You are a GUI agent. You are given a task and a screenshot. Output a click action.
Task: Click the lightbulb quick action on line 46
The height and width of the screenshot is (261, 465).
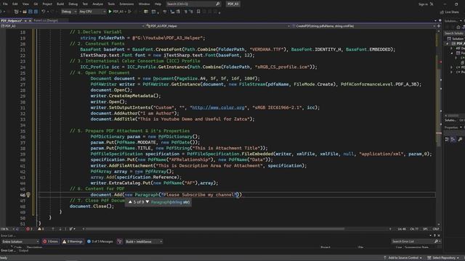(x=28, y=195)
